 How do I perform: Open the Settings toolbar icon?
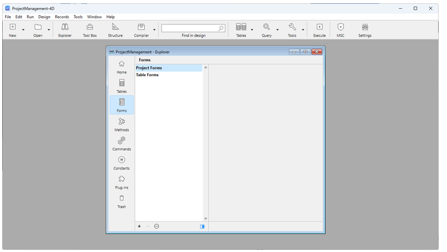click(x=365, y=30)
